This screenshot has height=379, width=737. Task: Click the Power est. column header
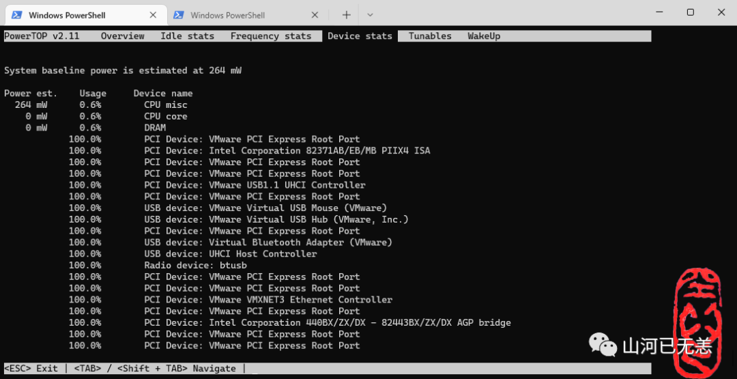tap(31, 94)
